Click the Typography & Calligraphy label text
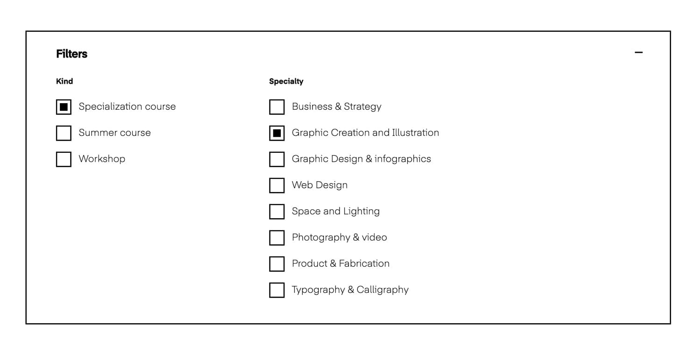Screen dimensions: 696x355 (x=350, y=290)
